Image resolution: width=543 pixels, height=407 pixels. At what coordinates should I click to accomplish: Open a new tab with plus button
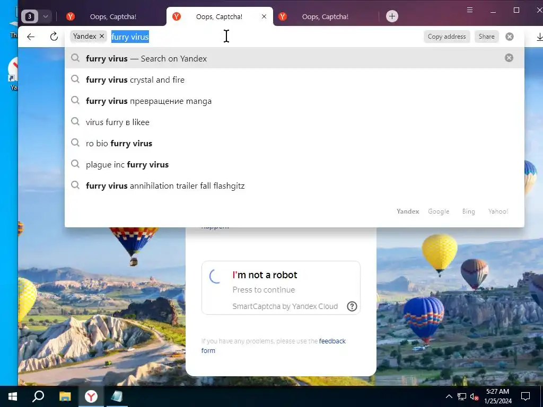coord(392,16)
